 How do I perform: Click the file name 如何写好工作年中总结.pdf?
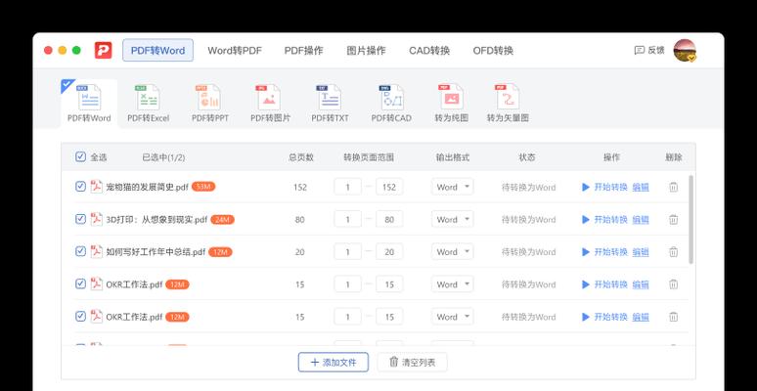(156, 252)
